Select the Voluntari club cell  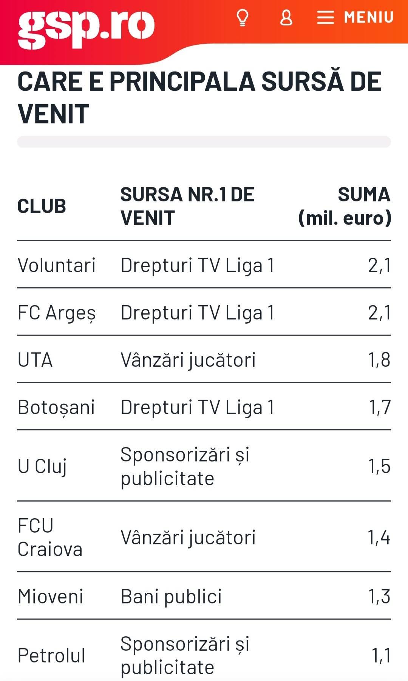point(57,265)
